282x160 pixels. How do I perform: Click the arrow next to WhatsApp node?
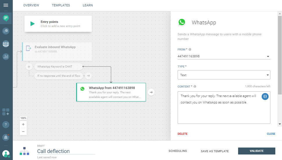(151, 92)
